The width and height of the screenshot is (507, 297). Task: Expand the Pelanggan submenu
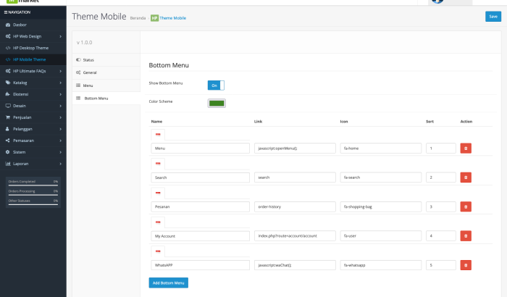pyautogui.click(x=60, y=129)
